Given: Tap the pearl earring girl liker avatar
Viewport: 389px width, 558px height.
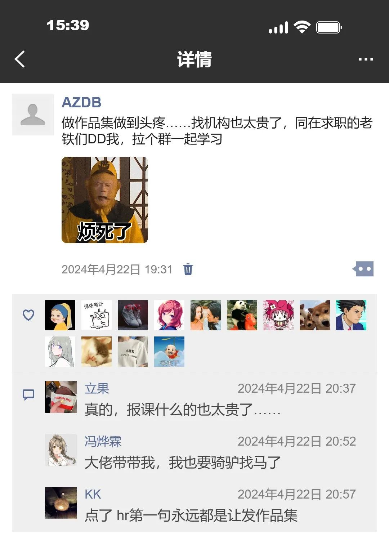Looking at the screenshot, I should click(60, 315).
